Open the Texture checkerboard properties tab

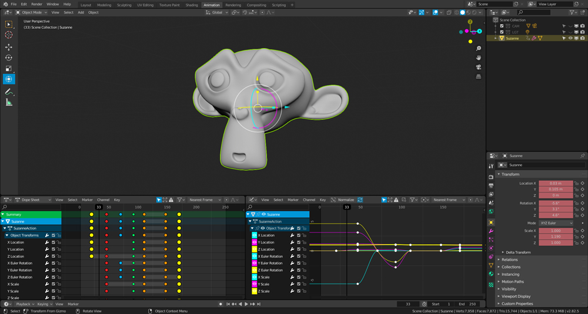click(x=491, y=285)
